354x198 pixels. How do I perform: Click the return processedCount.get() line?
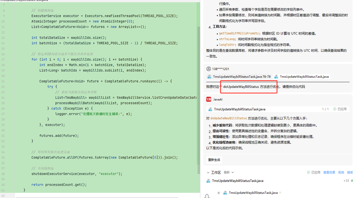click(x=59, y=184)
